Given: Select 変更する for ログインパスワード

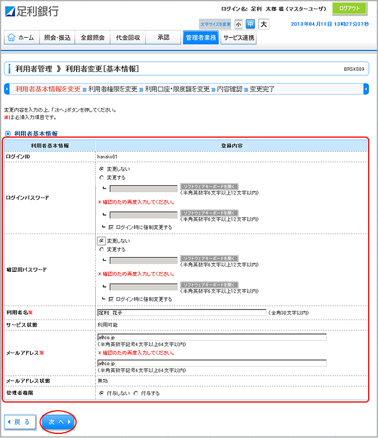Looking at the screenshot, I should [102, 178].
